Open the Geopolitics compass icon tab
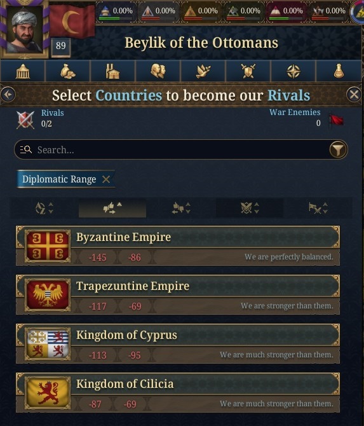 click(293, 71)
